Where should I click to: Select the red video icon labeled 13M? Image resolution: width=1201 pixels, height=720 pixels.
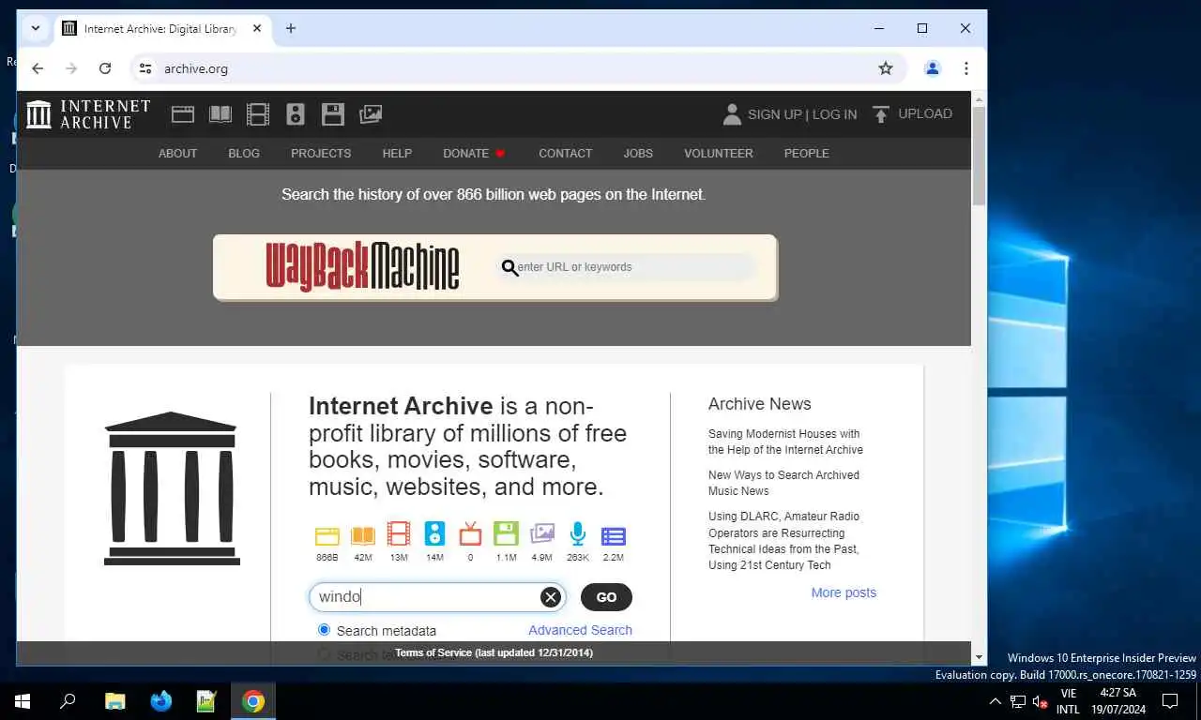coord(399,534)
